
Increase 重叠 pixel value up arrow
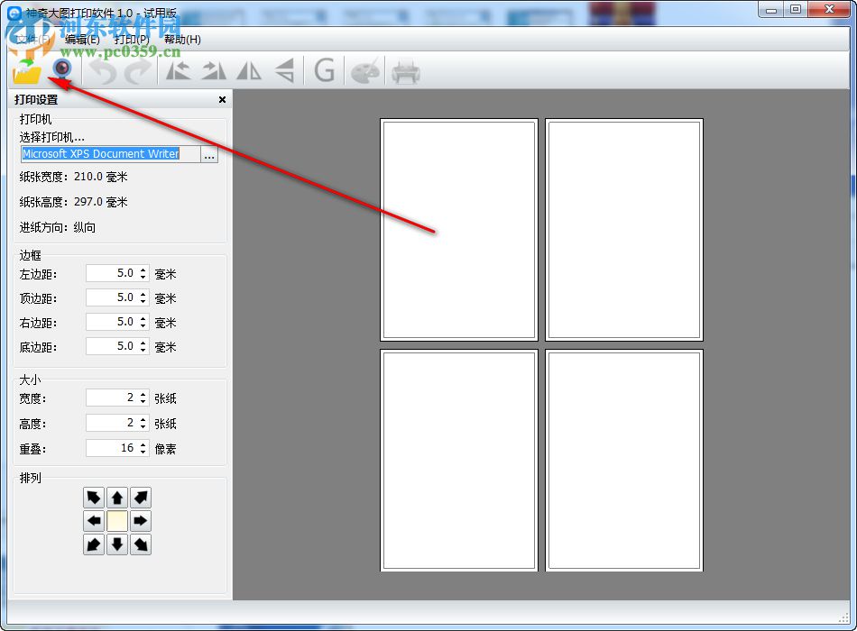pos(143,444)
